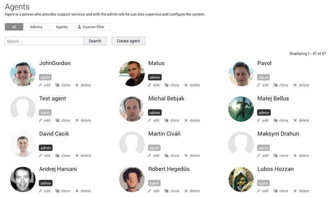Click the delete X icon for Martin Civáň

click(x=186, y=156)
